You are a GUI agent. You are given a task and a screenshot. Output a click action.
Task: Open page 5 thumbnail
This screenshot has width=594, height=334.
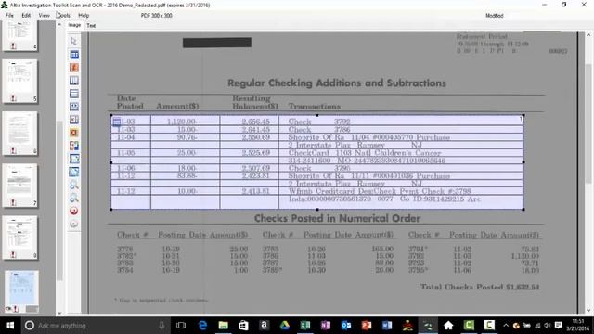point(20,81)
